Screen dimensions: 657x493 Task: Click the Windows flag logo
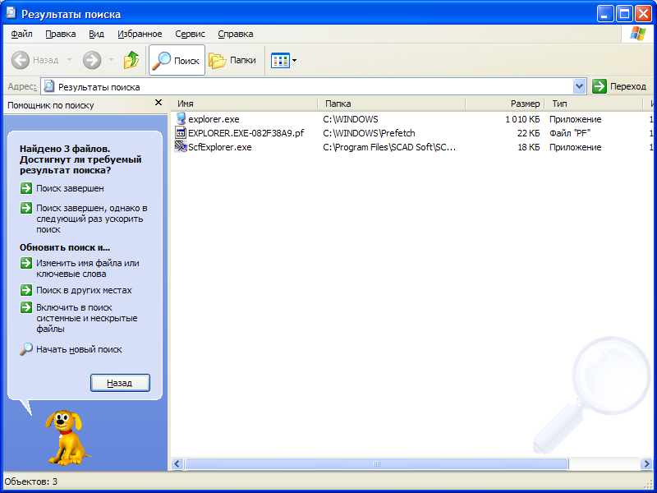[x=638, y=34]
